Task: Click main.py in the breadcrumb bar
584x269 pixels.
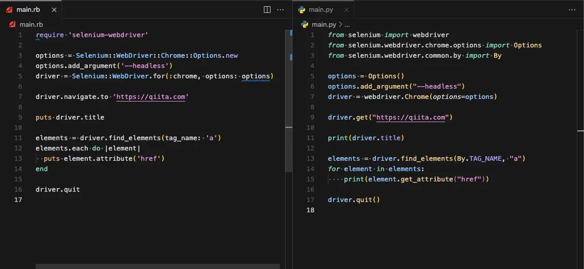Action: [324, 25]
